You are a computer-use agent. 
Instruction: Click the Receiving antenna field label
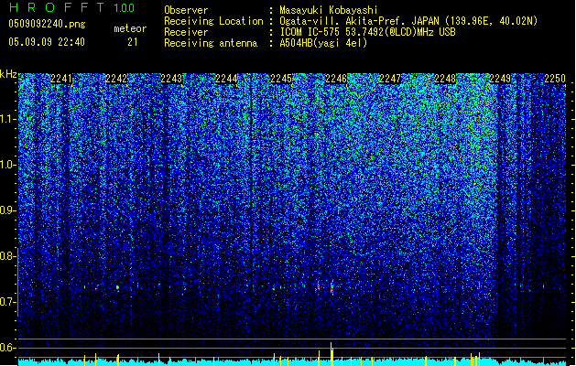pos(211,43)
